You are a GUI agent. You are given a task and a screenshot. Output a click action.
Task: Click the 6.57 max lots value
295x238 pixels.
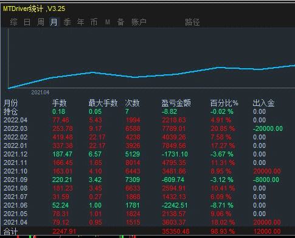(95, 154)
